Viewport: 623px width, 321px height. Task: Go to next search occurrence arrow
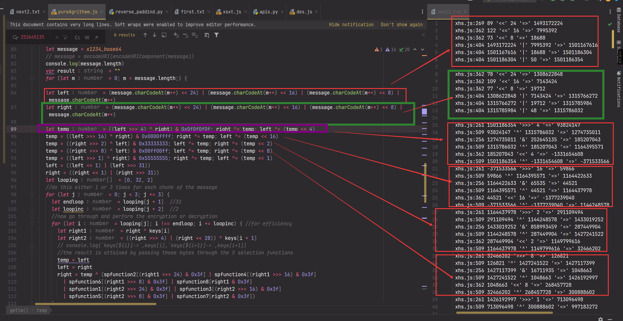(155, 35)
